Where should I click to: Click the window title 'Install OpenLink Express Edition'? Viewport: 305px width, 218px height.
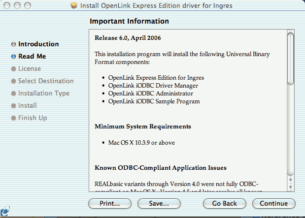pyautogui.click(x=156, y=5)
